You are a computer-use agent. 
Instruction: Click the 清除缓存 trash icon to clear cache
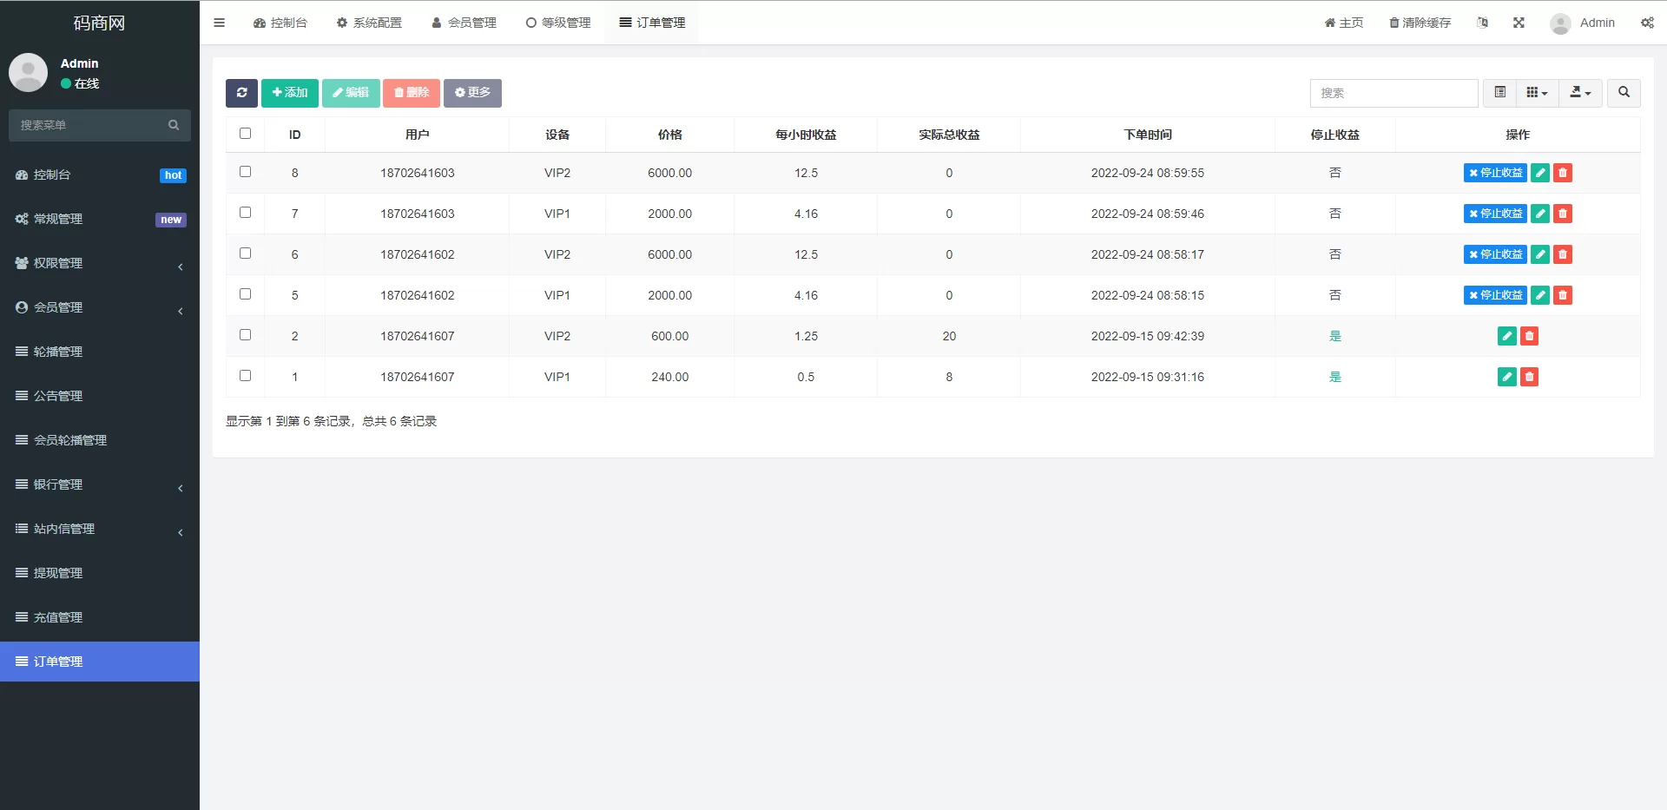point(1394,23)
